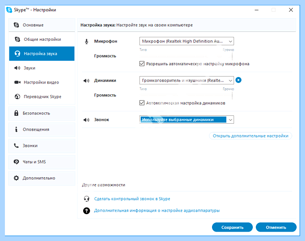Open the Чаты и SMS section

point(42,162)
